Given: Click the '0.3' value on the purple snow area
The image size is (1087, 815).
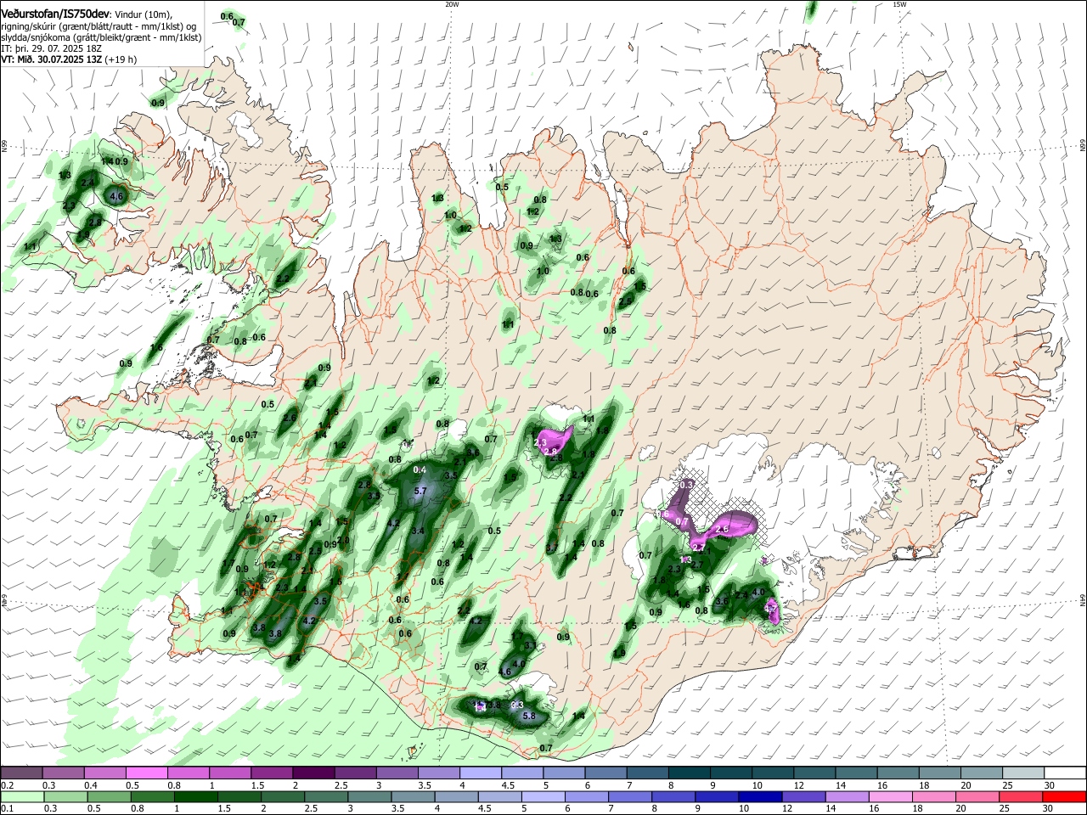Looking at the screenshot, I should tap(687, 484).
